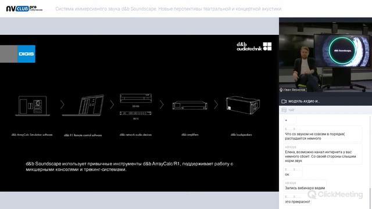372x209 pixels.
Task: Click the 'd&b R1 Remote control software' caption
Action: (83, 135)
